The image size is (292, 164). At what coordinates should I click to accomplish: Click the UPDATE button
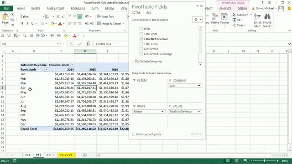(x=196, y=134)
